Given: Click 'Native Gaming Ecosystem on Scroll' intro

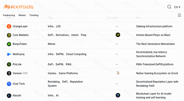Looking at the screenshot, I should point(157,73).
